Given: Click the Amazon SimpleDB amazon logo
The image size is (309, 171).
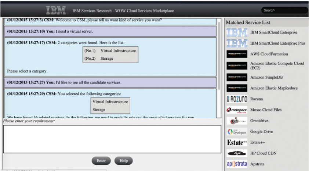Looking at the screenshot, I should click(237, 77).
